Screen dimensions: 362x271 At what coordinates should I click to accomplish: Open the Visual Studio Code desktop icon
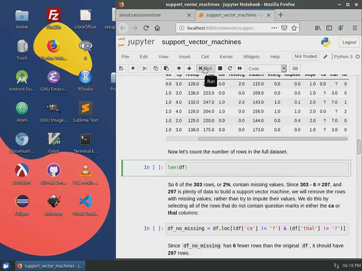point(86,206)
